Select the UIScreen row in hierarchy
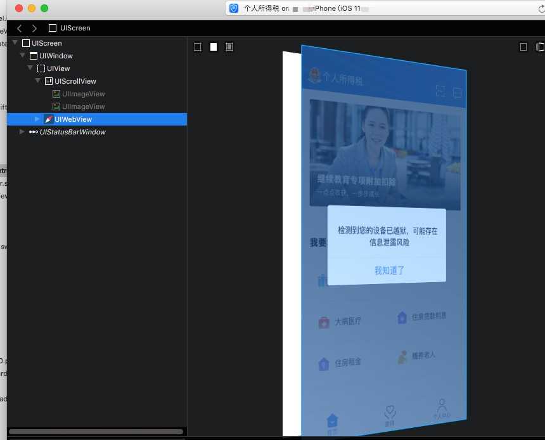Screen dimensions: 545x440 pyautogui.click(x=97, y=43)
